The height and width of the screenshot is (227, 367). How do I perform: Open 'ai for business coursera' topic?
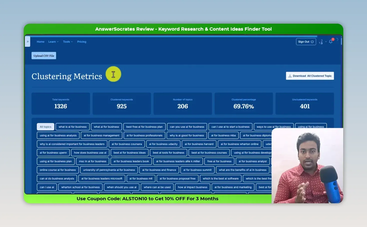(127, 144)
